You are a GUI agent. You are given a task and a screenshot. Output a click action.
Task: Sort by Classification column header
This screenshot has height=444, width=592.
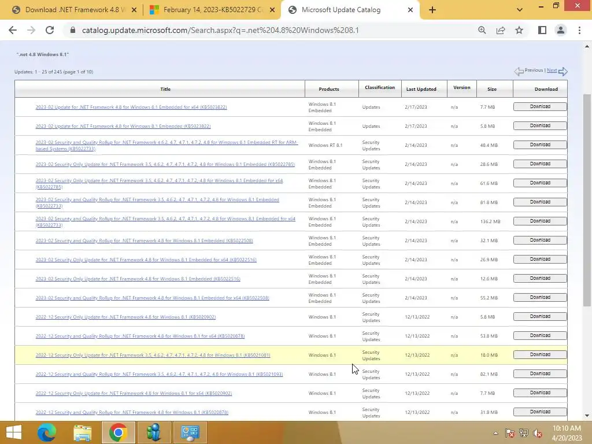coord(379,87)
